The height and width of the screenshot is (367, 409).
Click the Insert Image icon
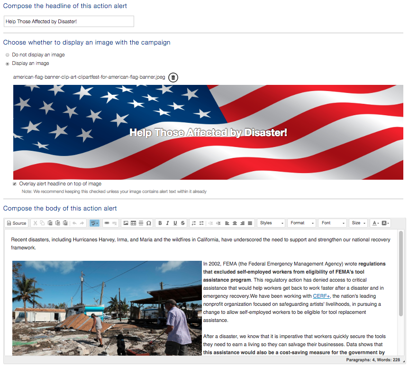point(126,223)
